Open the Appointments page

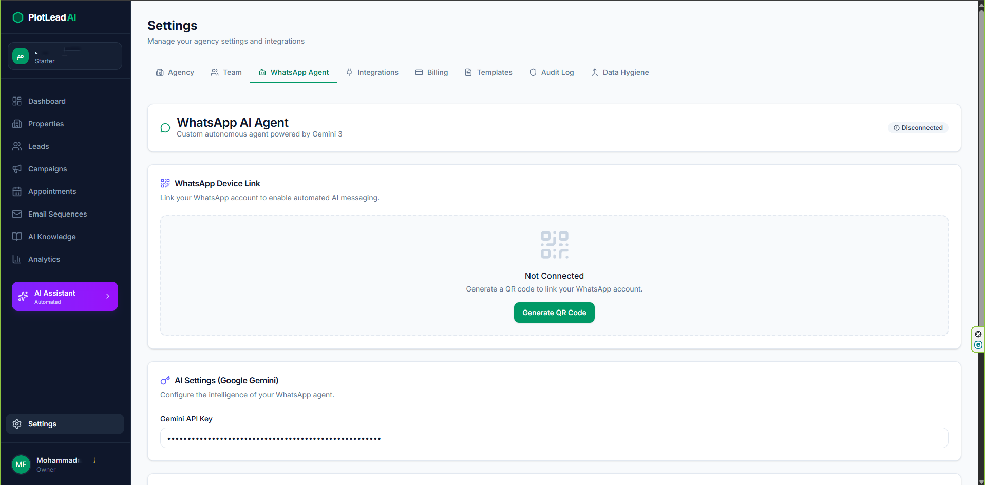[65, 191]
